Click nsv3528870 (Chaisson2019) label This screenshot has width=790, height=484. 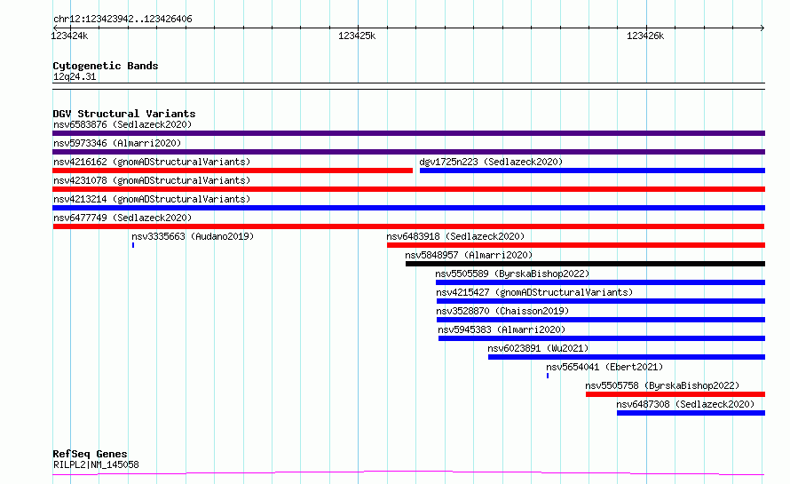502,311
